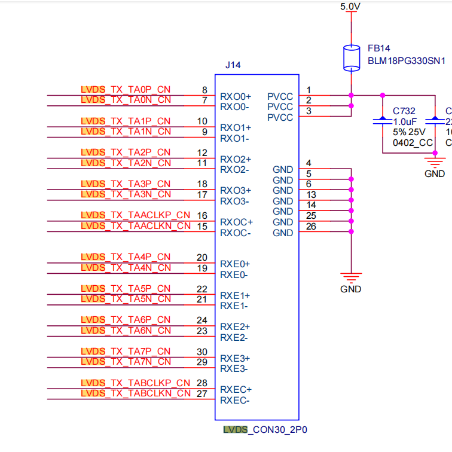This screenshot has height=452, width=452.
Task: Select pin name RXE2+
Action: pyautogui.click(x=235, y=327)
